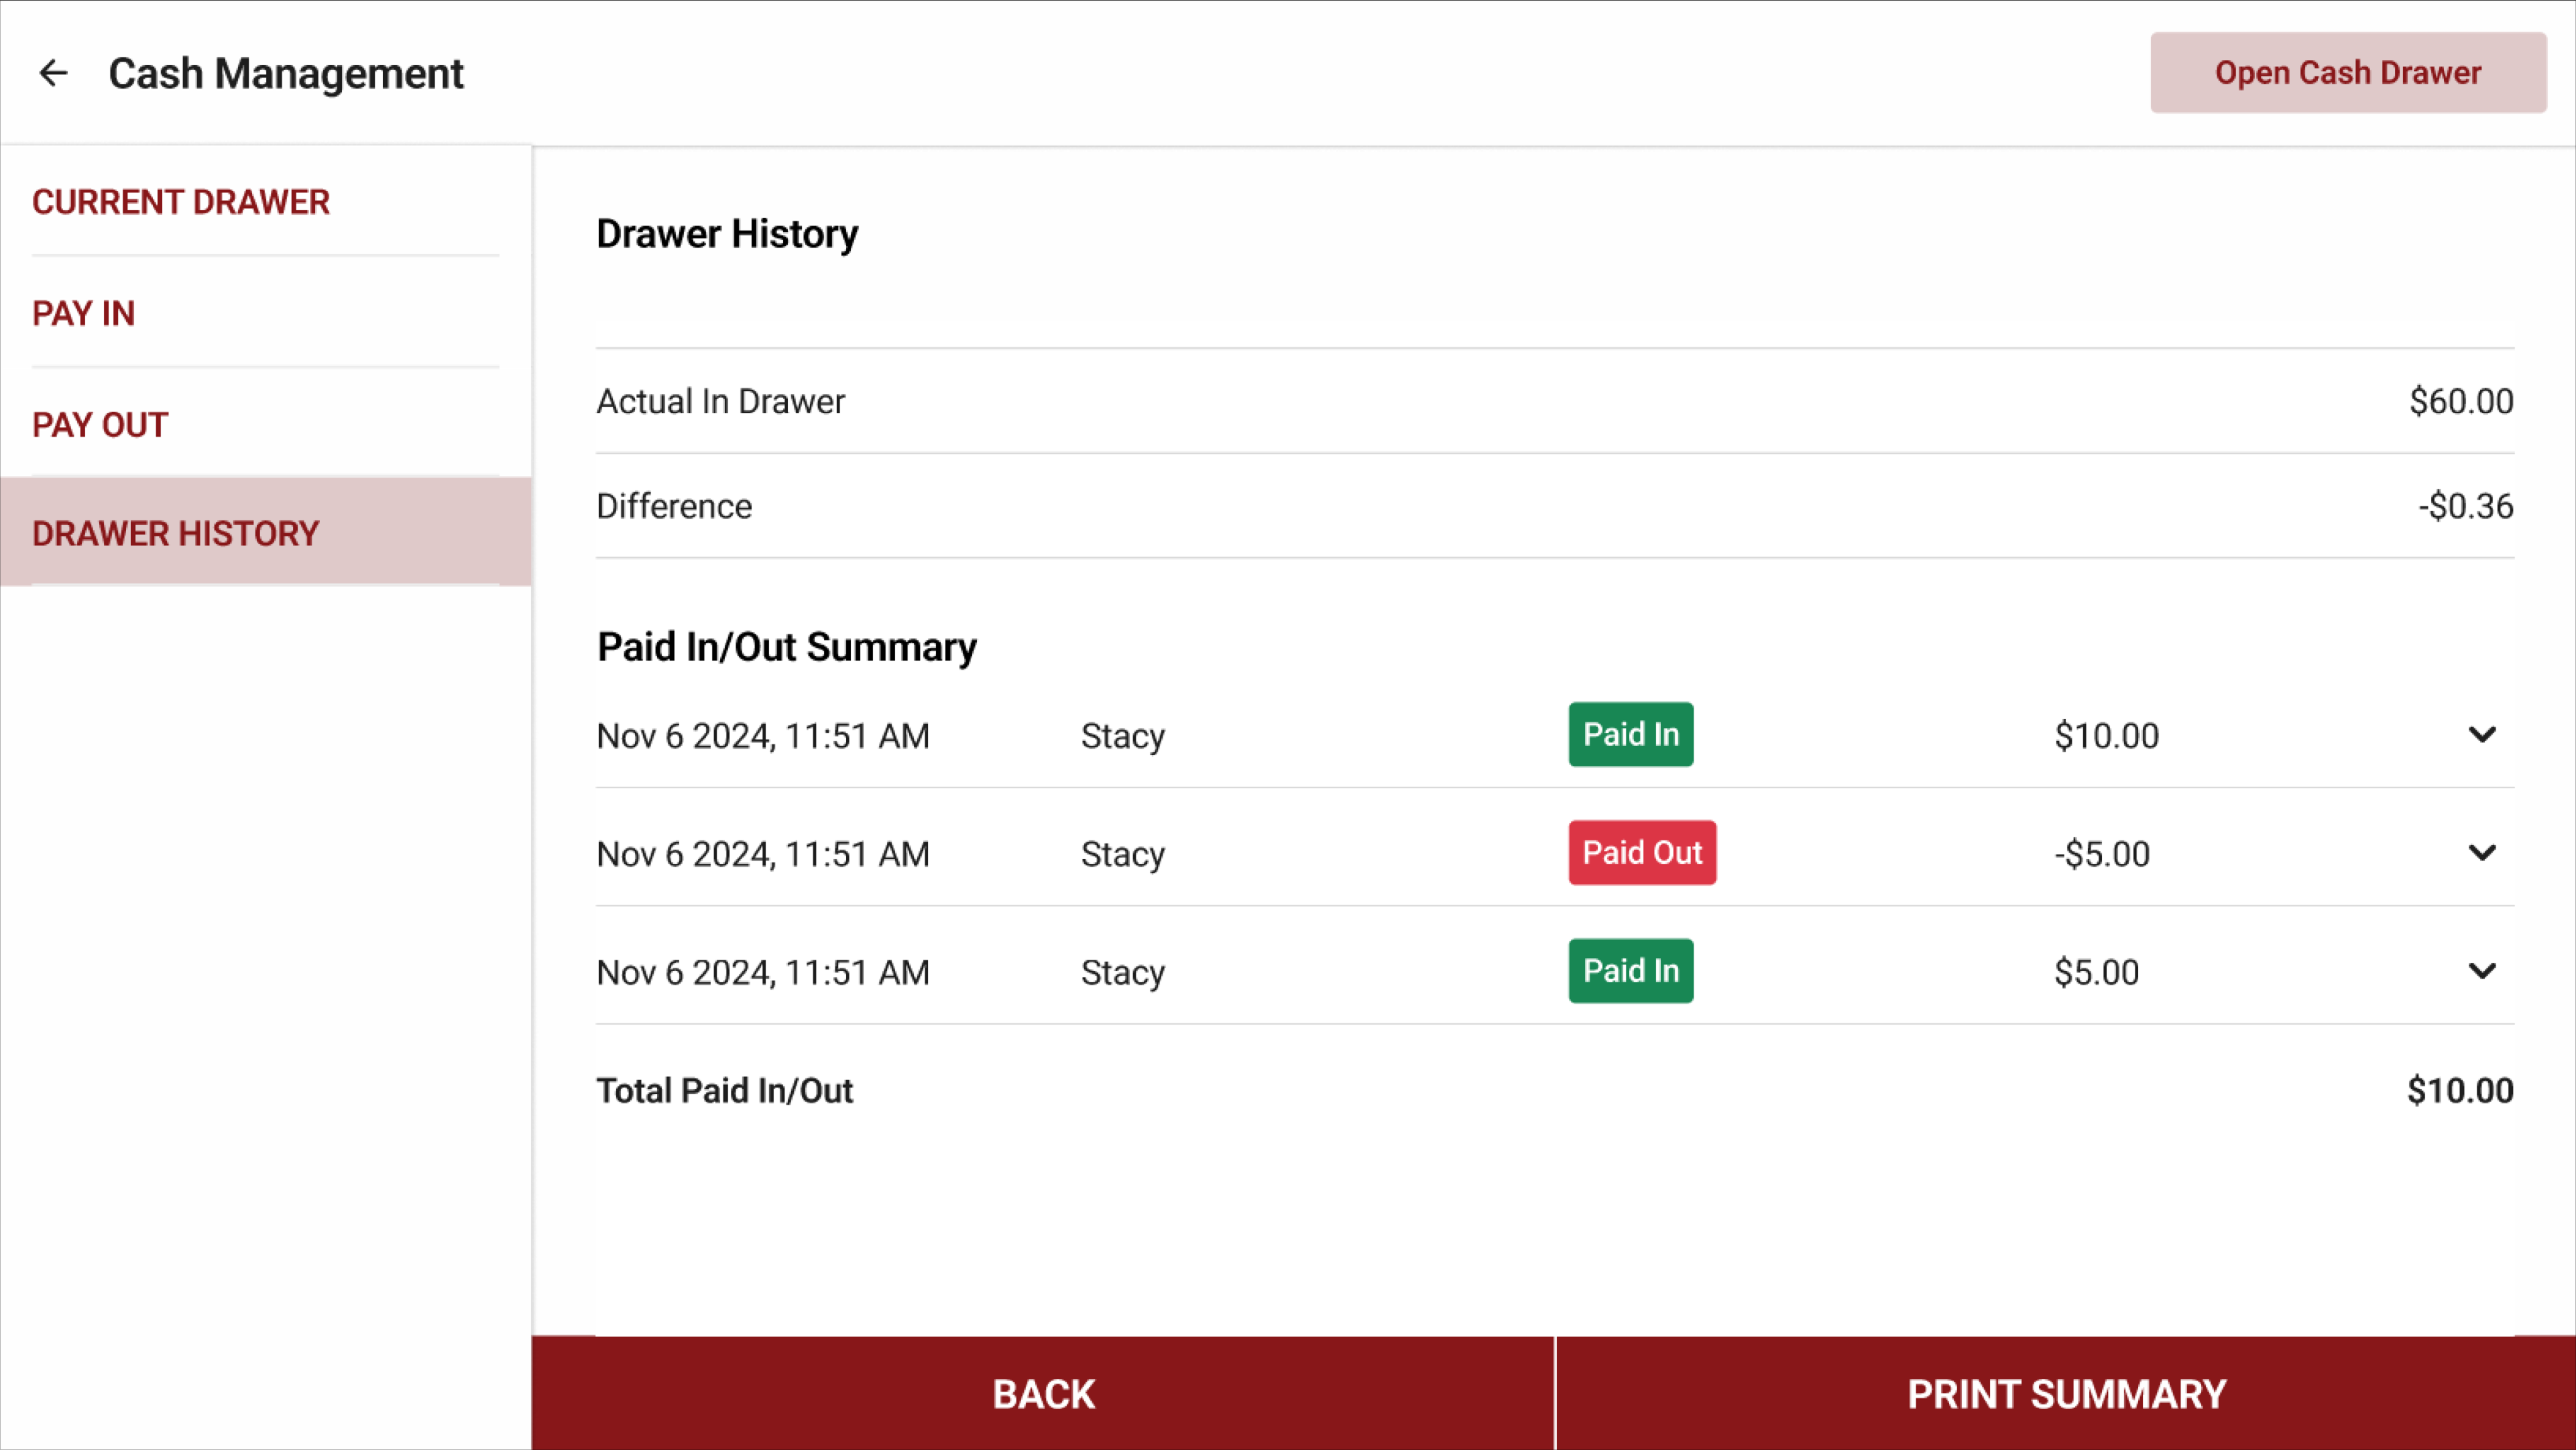Image resolution: width=2576 pixels, height=1450 pixels.
Task: Click the Difference label
Action: (674, 506)
